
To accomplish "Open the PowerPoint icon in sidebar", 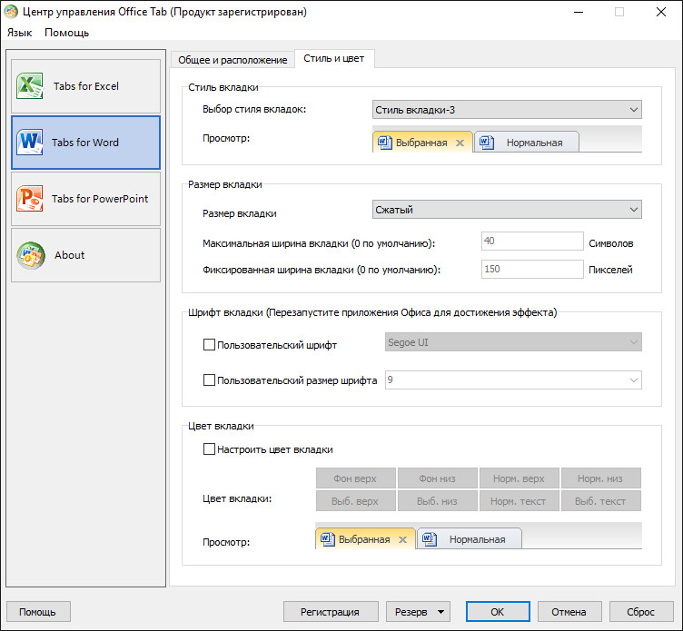I will [29, 199].
